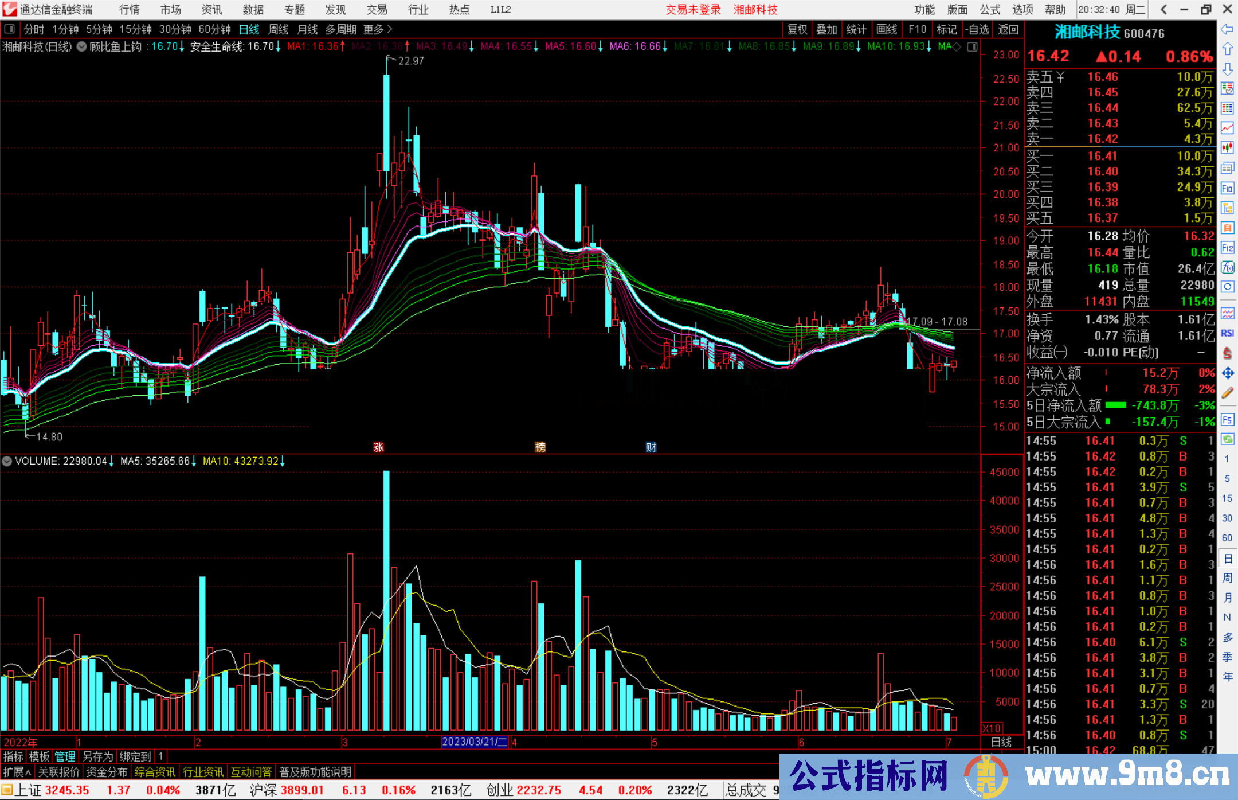This screenshot has width=1238, height=800.
Task: Click the 交易未登录 link
Action: click(x=693, y=10)
